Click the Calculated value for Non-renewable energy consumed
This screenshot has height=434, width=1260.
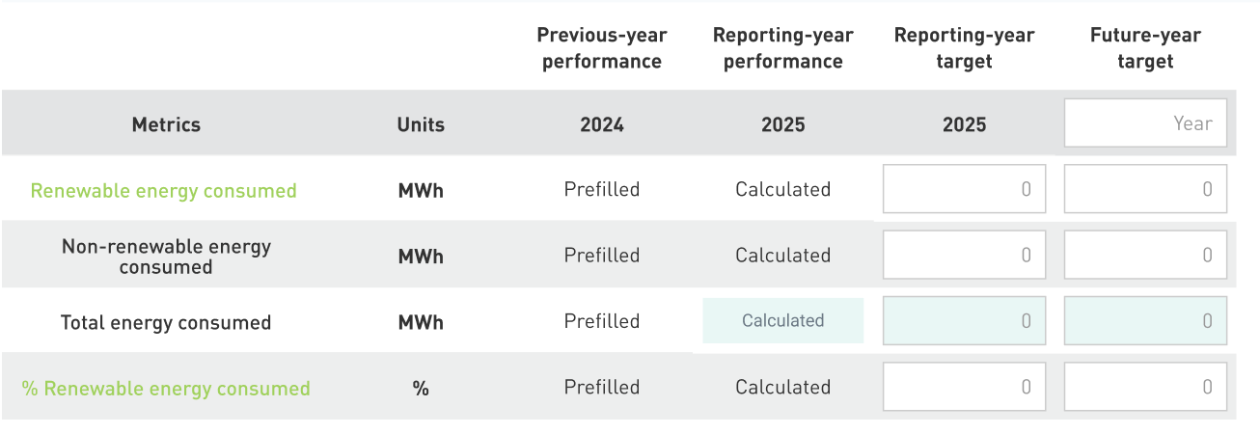pyautogui.click(x=782, y=256)
